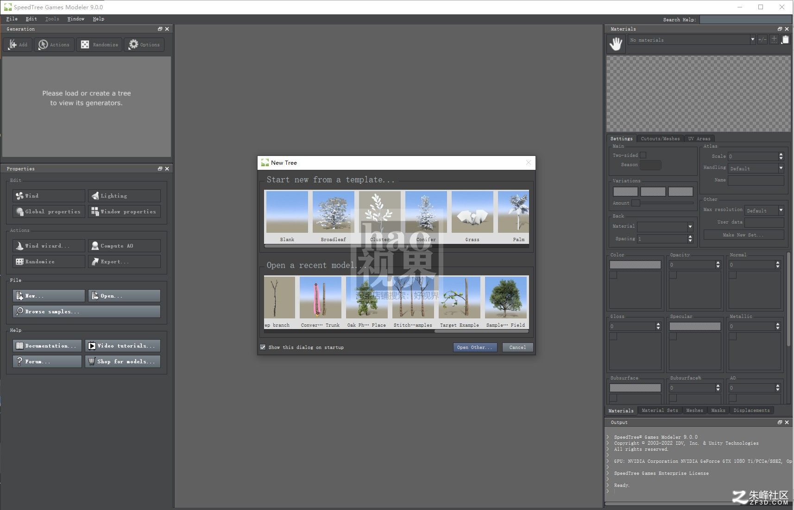
Task: Open the Actions menu in Generation panel
Action: pyautogui.click(x=54, y=44)
